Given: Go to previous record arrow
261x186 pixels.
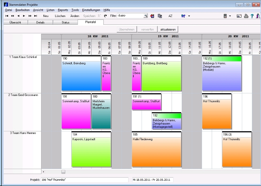Looking at the screenshot, I should pyautogui.click(x=18, y=16).
